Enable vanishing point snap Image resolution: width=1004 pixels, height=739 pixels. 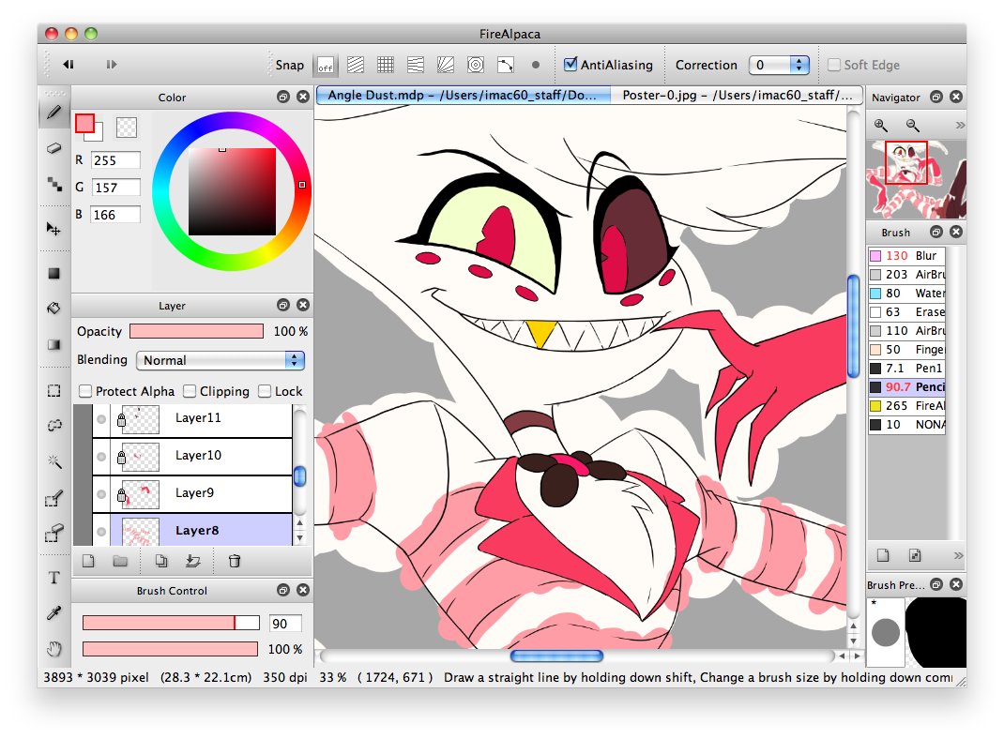[x=416, y=65]
